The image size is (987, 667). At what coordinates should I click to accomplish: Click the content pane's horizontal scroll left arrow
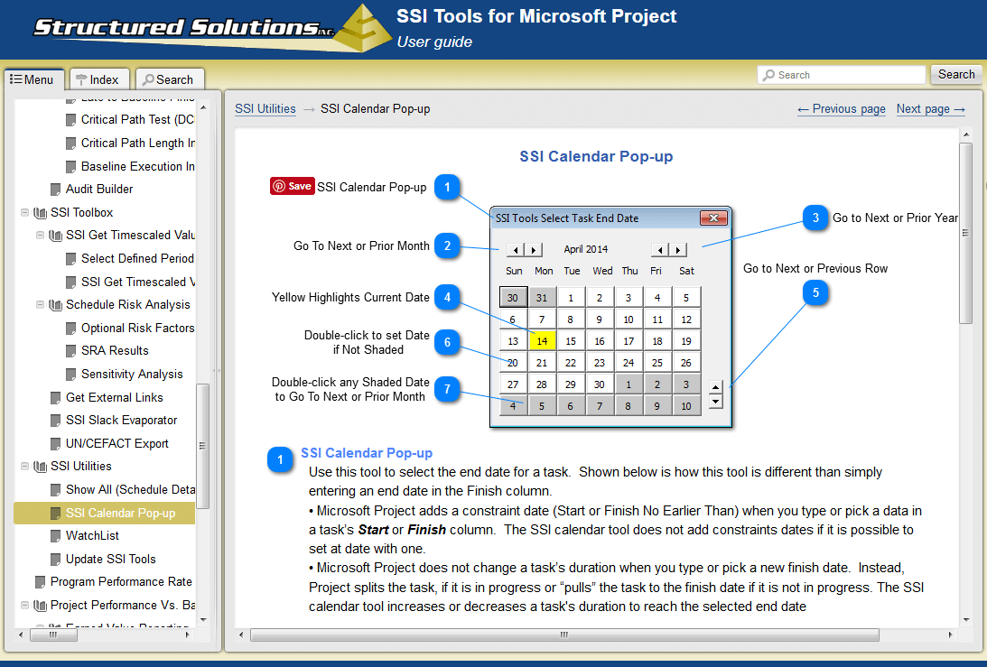pyautogui.click(x=241, y=635)
